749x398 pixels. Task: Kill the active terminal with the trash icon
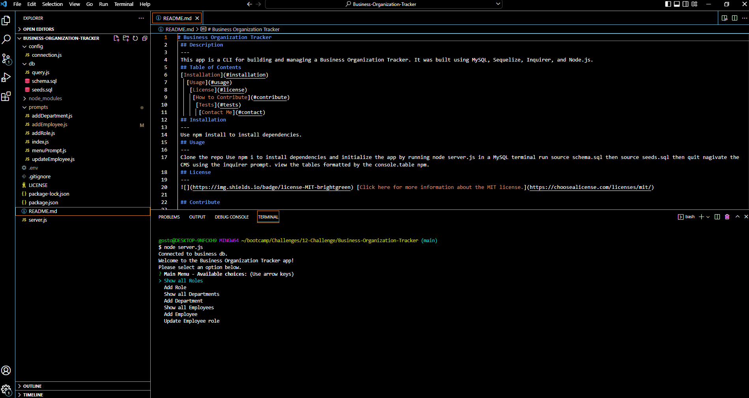pyautogui.click(x=727, y=217)
